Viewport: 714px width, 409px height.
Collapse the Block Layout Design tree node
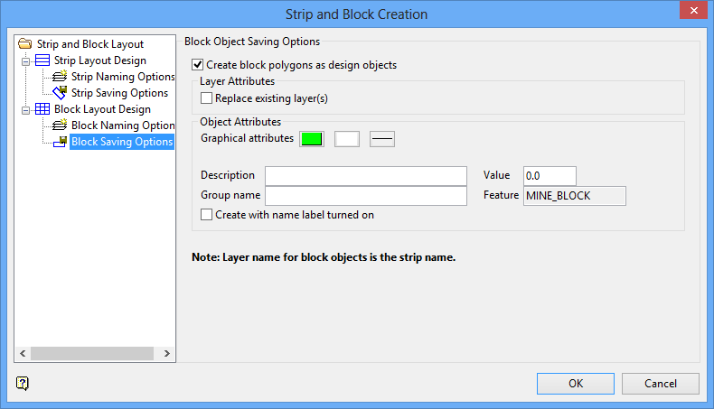tap(26, 109)
